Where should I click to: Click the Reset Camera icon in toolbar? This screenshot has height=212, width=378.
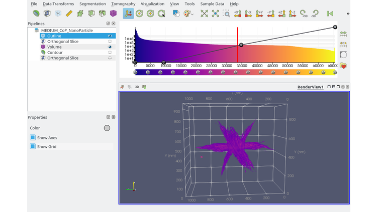204,14
